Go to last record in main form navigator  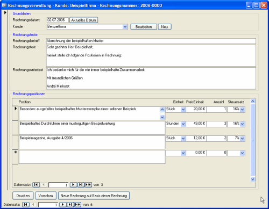coord(70,204)
